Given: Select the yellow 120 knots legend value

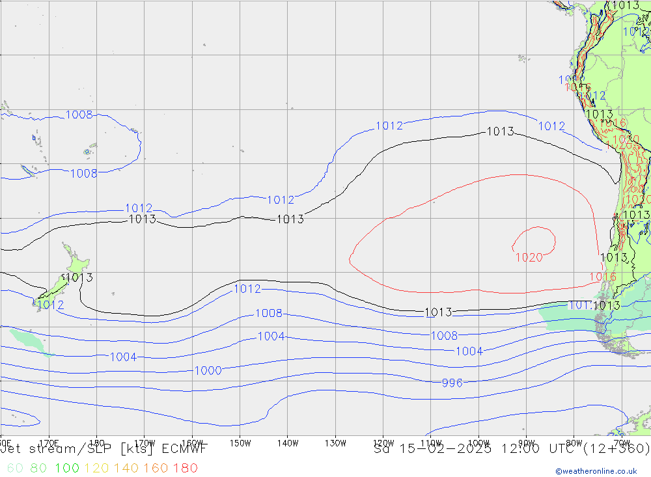Looking at the screenshot, I should point(96,468).
